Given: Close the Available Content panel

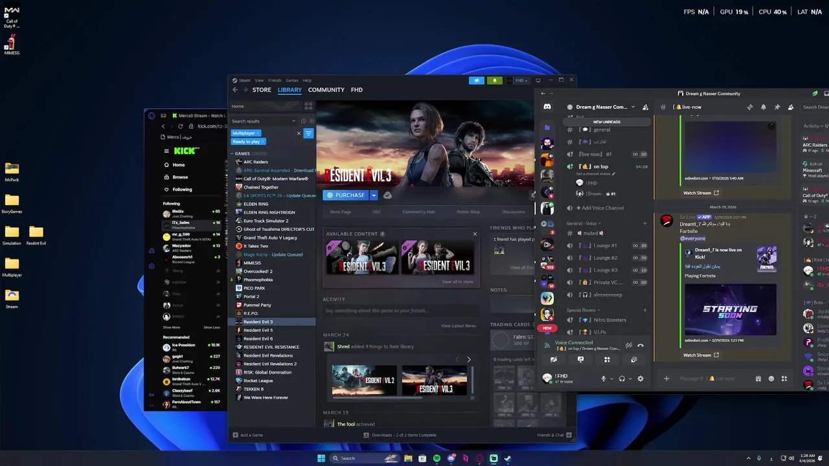Looking at the screenshot, I should click(475, 234).
